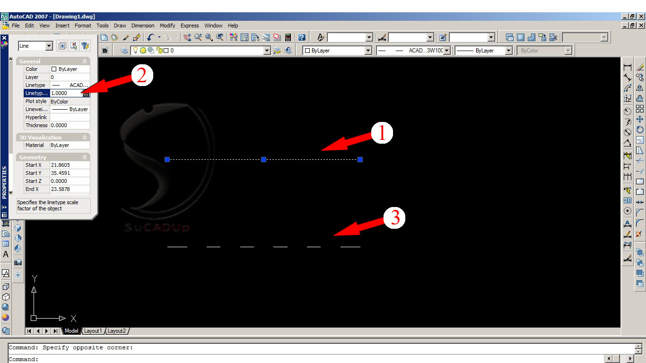Toggle the padlock to lock layer 0
The width and height of the screenshot is (646, 363).
[159, 50]
